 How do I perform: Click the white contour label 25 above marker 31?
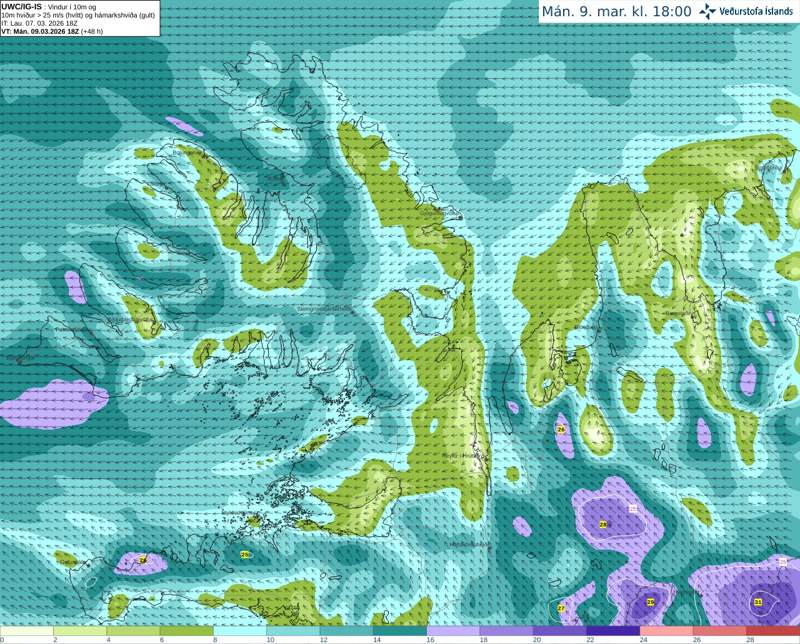(x=783, y=562)
